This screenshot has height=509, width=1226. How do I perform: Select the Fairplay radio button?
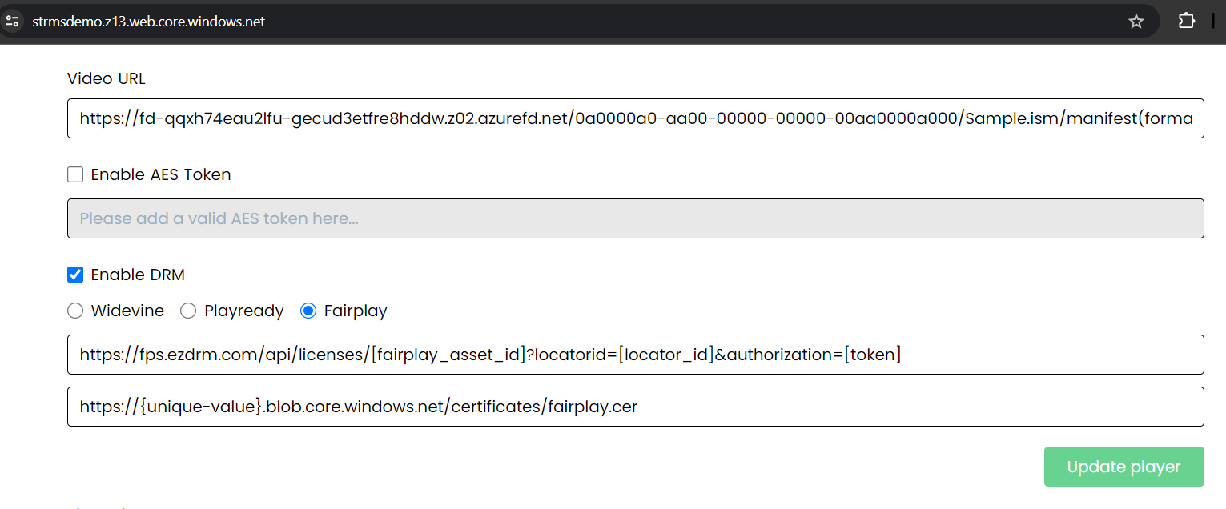(308, 311)
